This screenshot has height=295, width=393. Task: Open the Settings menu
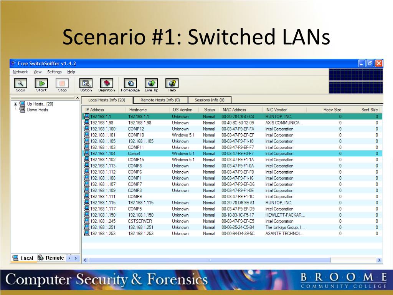pos(54,72)
